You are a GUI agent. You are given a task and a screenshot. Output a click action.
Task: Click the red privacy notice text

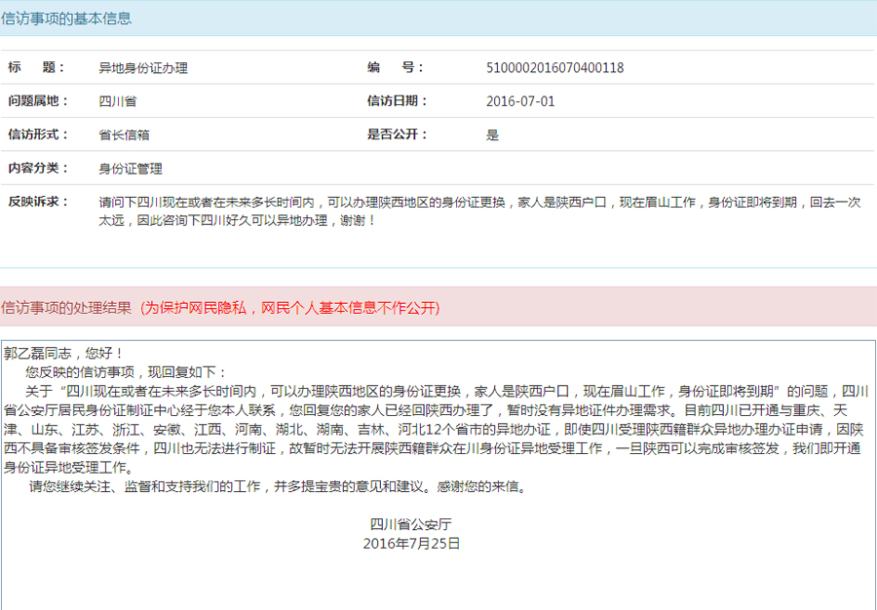[x=289, y=308]
